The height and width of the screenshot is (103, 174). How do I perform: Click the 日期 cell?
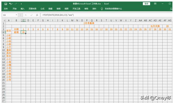(x=16, y=29)
